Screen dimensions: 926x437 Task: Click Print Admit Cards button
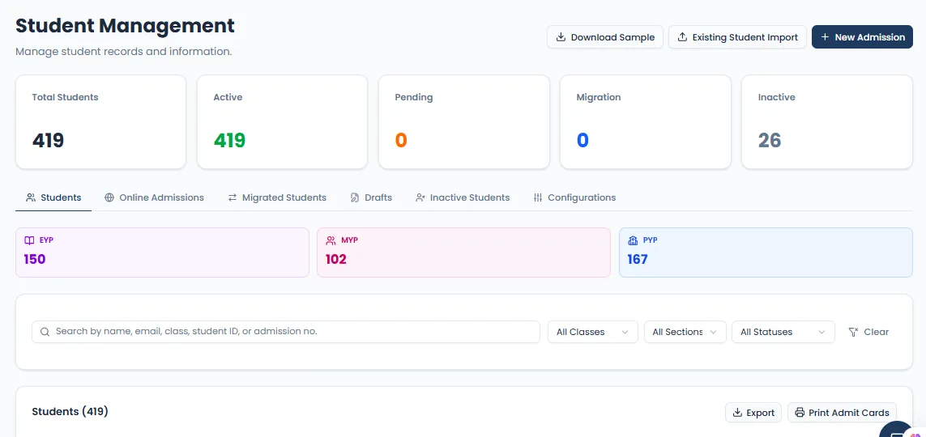(x=842, y=413)
